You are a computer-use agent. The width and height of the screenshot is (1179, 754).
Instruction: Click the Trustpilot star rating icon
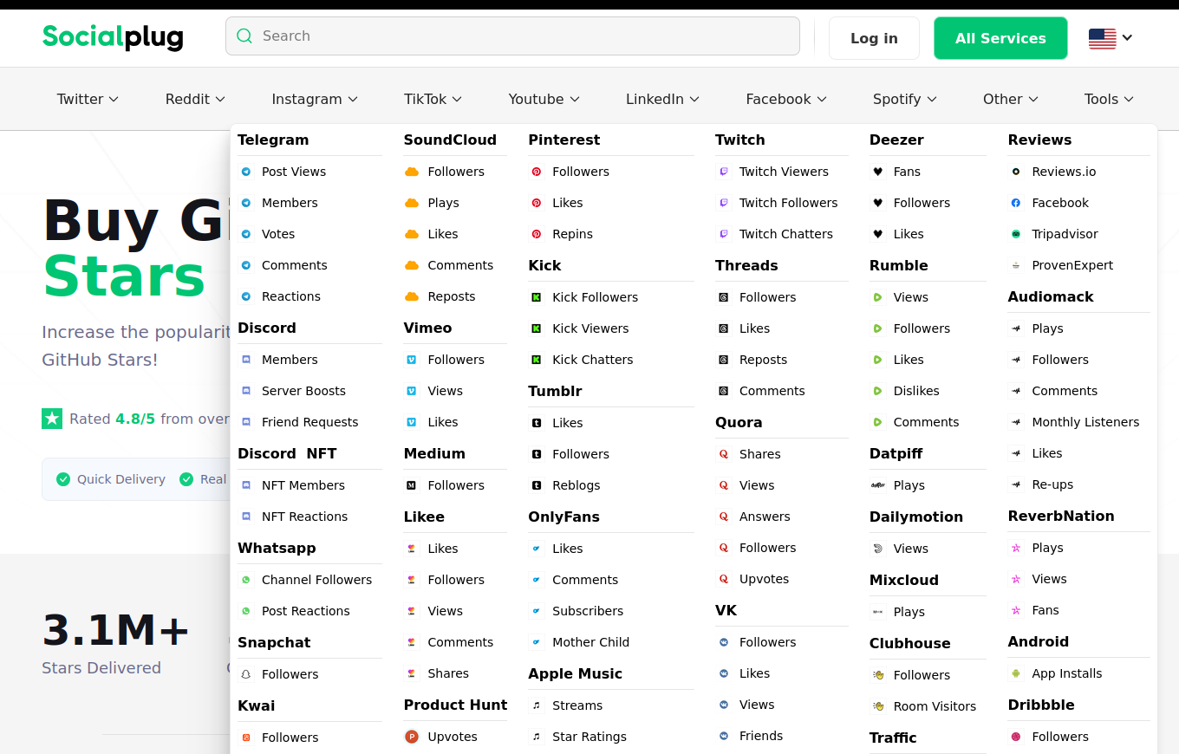click(x=52, y=419)
